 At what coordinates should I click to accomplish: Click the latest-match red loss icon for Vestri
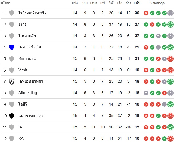tap(171, 70)
